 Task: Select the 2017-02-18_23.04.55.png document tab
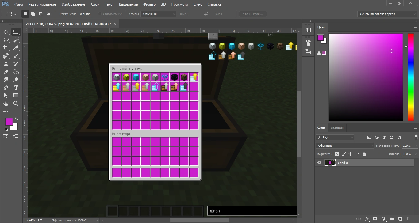(x=68, y=24)
